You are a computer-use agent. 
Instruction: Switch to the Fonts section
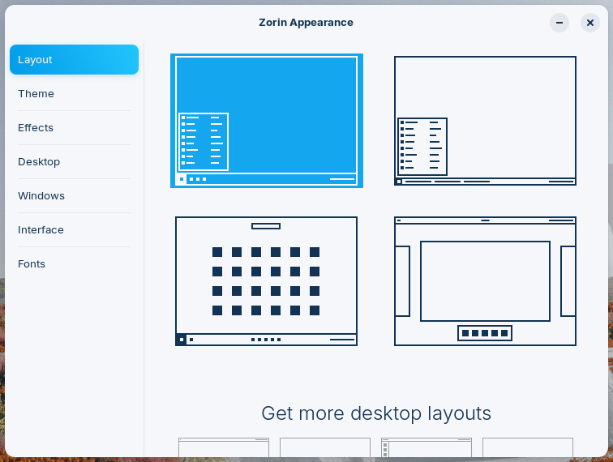click(74, 264)
